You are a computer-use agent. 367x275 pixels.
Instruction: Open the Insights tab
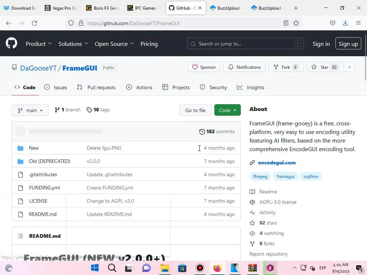pyautogui.click(x=251, y=87)
